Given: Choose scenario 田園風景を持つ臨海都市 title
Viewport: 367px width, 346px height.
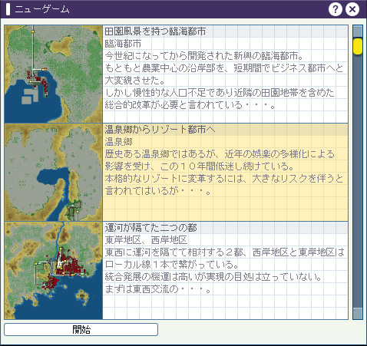Looking at the screenshot, I should 155,31.
